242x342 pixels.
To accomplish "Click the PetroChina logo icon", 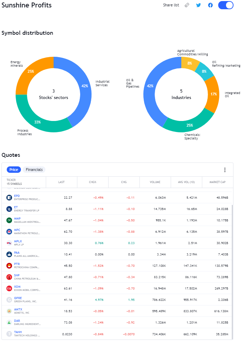I will tap(9, 266).
